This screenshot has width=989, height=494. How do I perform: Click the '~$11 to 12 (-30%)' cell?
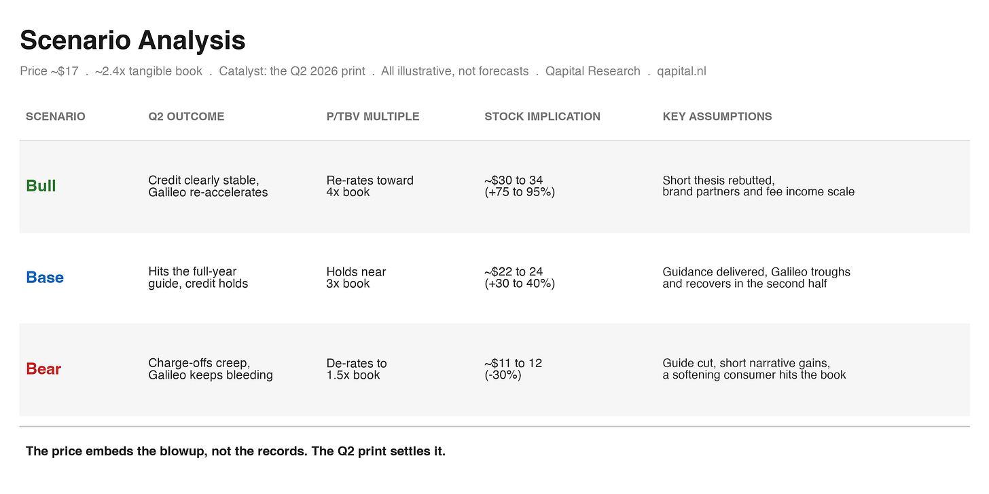(x=513, y=369)
